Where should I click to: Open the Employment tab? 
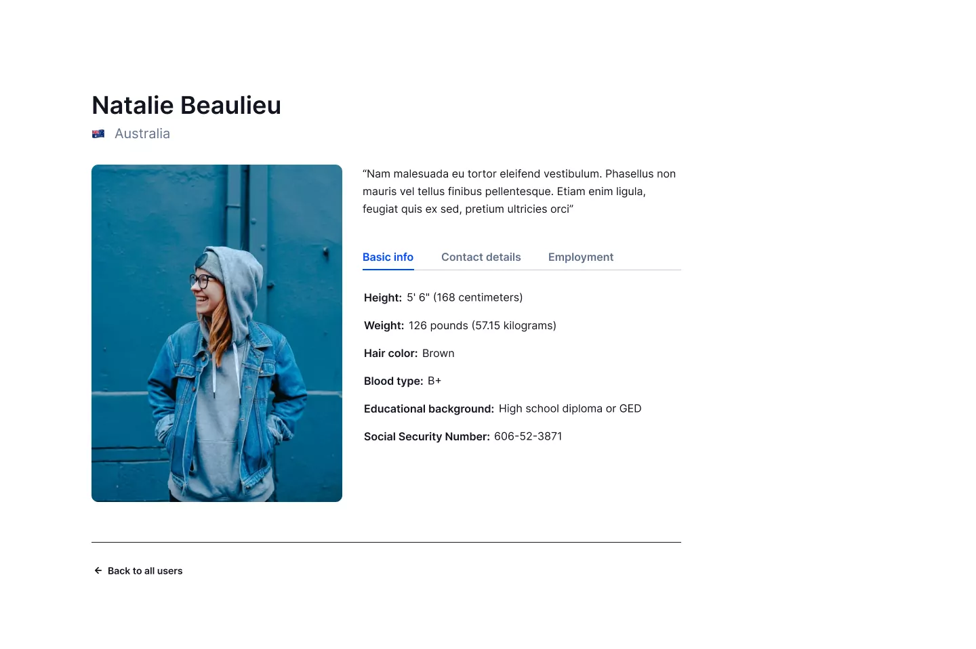(581, 257)
